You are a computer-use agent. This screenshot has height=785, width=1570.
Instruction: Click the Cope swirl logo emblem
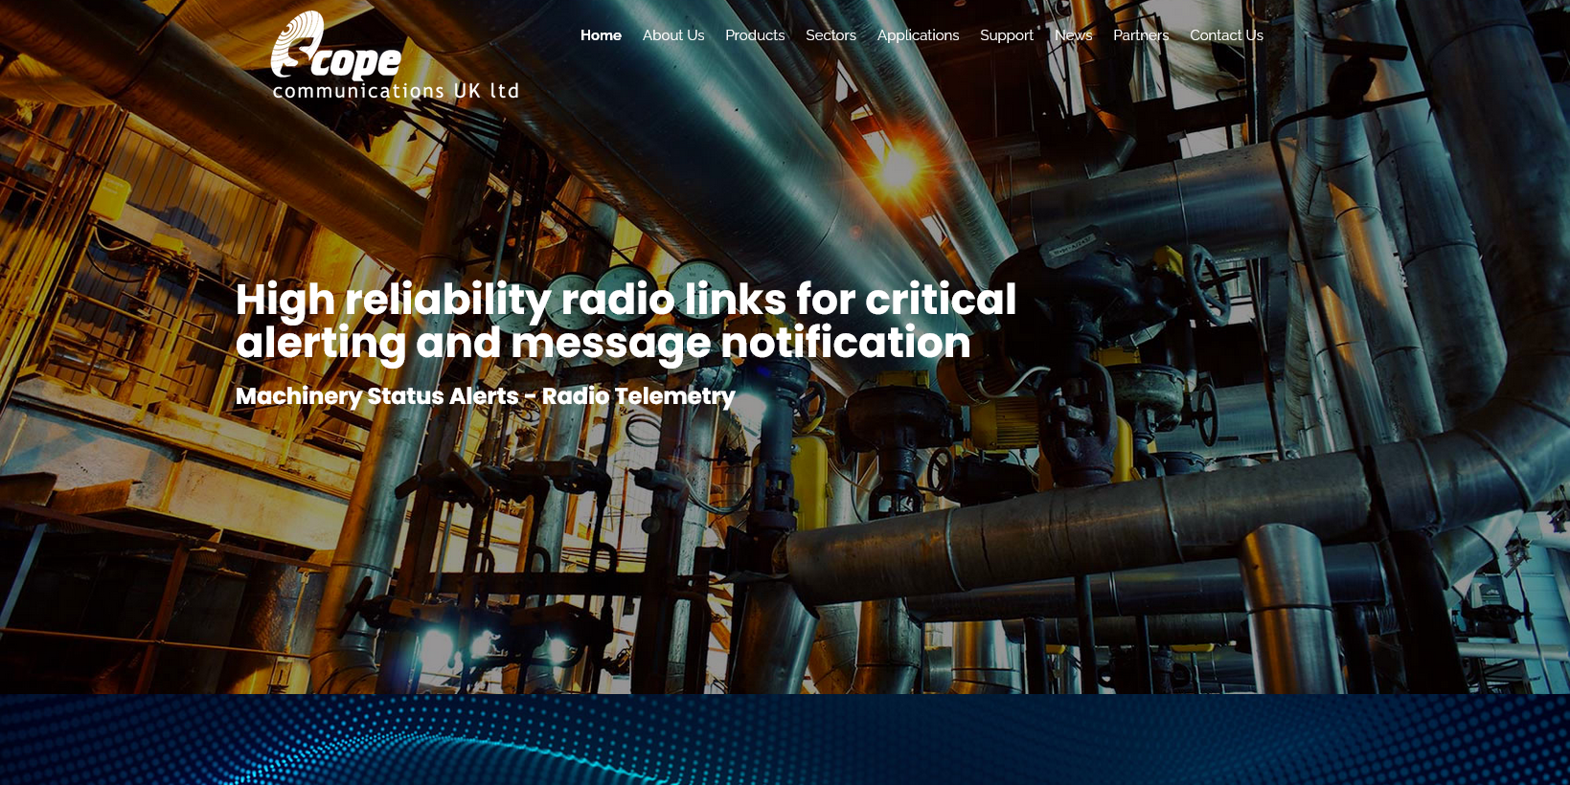click(297, 43)
